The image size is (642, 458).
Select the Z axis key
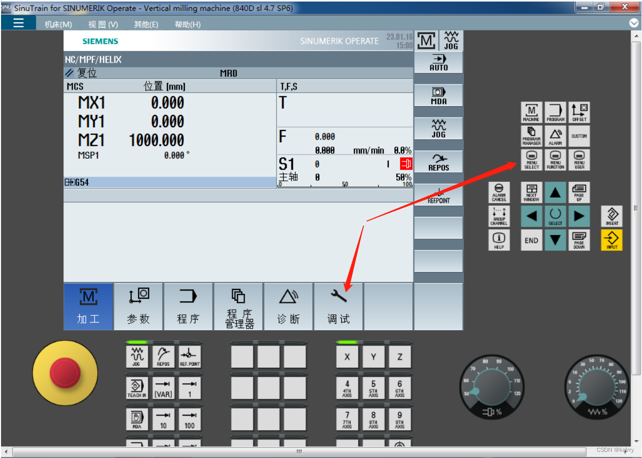400,357
